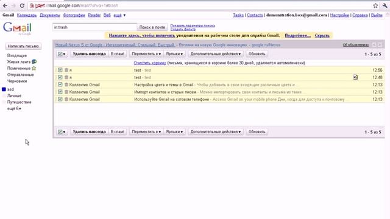Click the blue color swatch beside asd label
Screen dimensions: 390x219
point(4,89)
